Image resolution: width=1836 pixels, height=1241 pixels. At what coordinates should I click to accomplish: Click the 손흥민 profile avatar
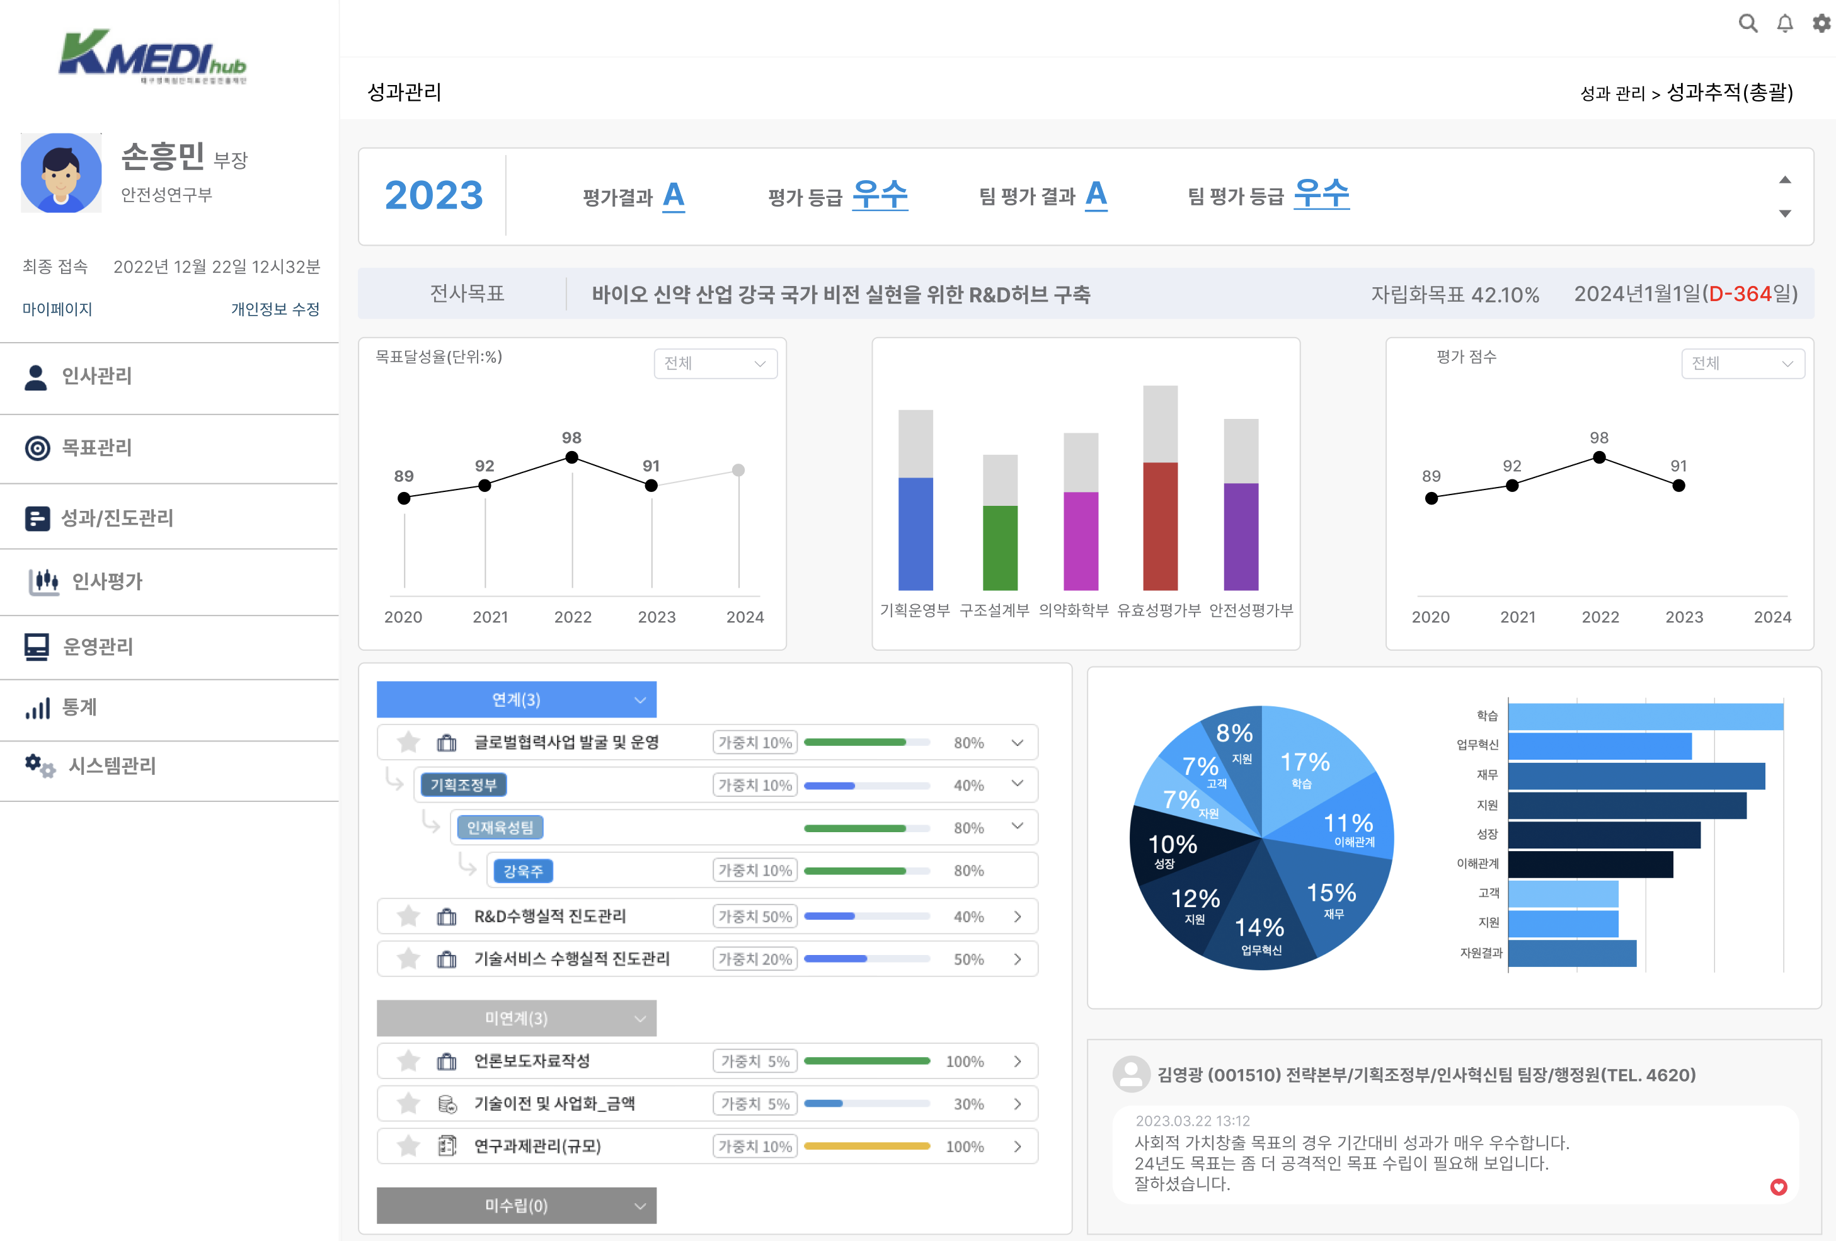point(61,173)
